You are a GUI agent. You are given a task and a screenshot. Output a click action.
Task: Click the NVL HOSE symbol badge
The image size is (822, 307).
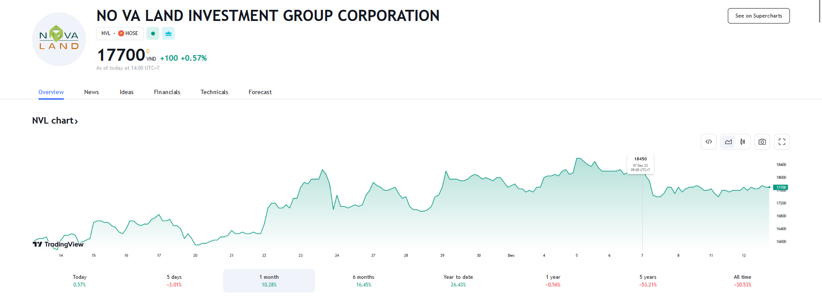click(x=120, y=33)
